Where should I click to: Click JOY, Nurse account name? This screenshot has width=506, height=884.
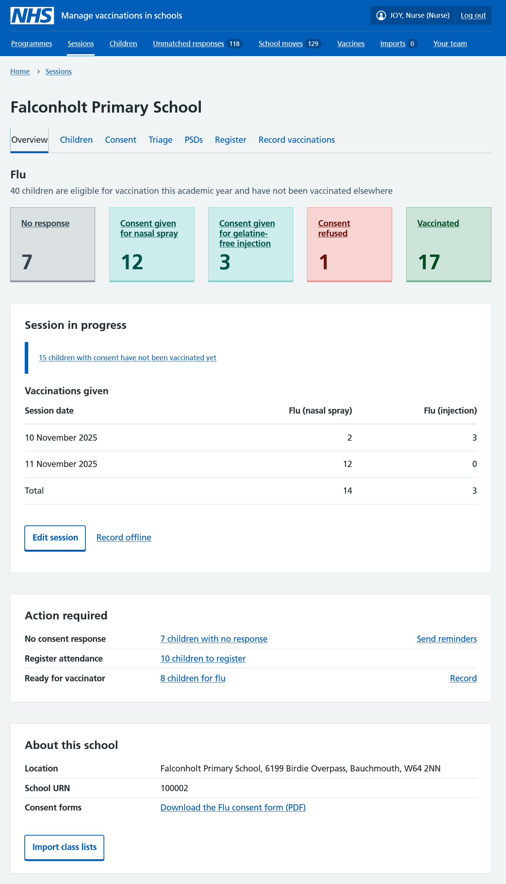[x=419, y=15]
